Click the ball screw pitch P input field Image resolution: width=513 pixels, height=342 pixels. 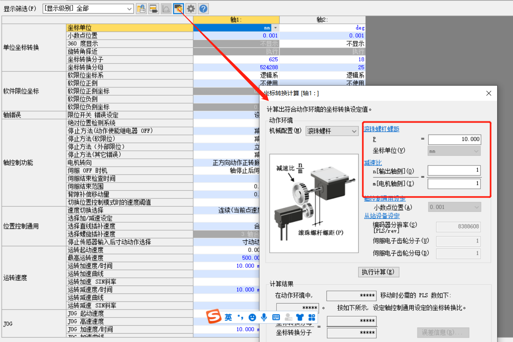tap(454, 140)
